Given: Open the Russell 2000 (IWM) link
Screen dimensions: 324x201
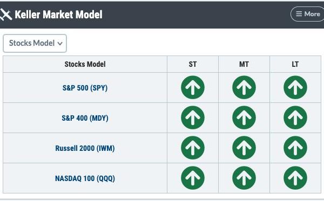Looking at the screenshot, I should point(85,148).
